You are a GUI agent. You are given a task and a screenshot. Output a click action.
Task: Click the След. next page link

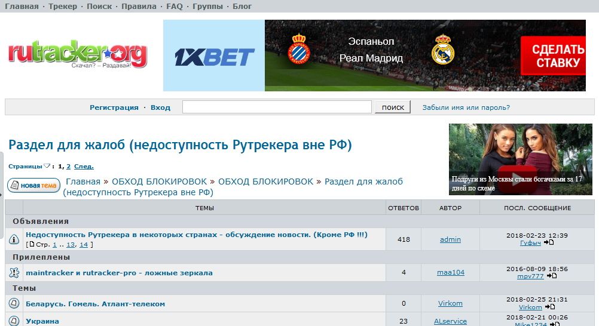tap(84, 167)
